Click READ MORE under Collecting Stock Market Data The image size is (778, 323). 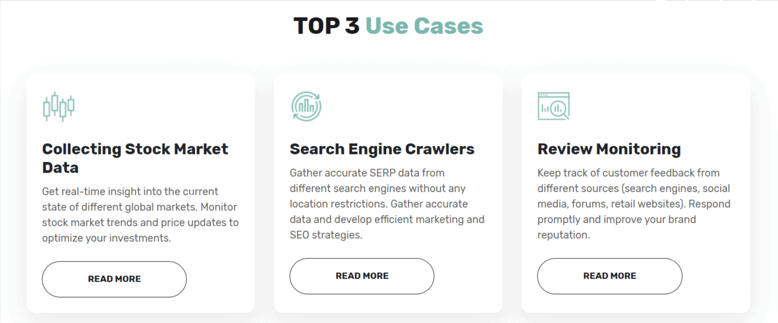point(114,279)
